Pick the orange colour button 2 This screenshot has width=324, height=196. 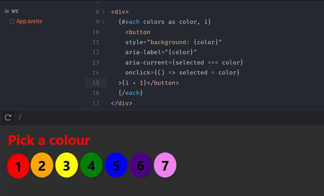coord(42,165)
